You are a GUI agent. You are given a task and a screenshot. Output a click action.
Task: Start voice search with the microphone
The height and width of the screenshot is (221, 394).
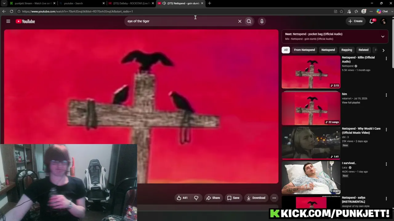tap(262, 21)
